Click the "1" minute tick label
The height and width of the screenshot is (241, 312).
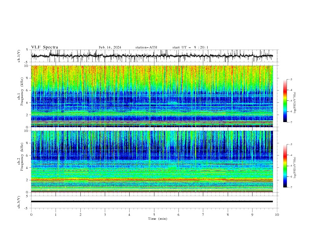tap(56, 215)
